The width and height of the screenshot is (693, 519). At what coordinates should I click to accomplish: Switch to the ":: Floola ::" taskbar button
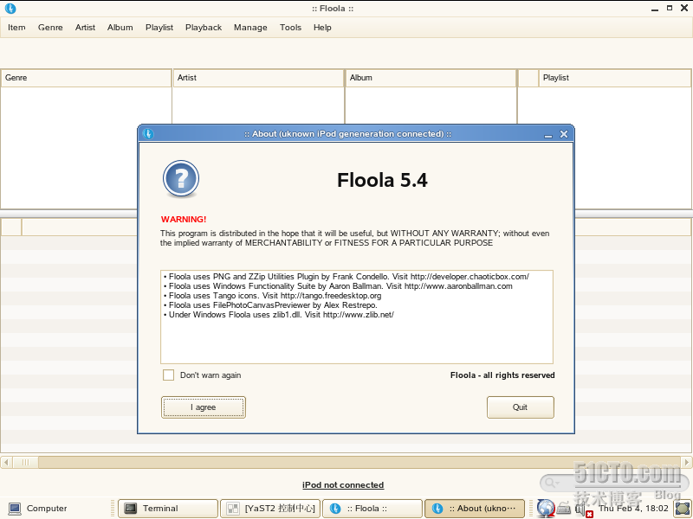(372, 509)
